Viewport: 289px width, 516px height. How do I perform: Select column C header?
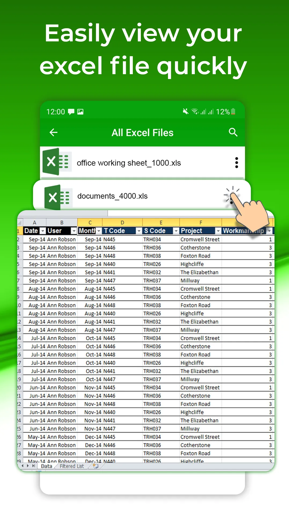pos(90,223)
